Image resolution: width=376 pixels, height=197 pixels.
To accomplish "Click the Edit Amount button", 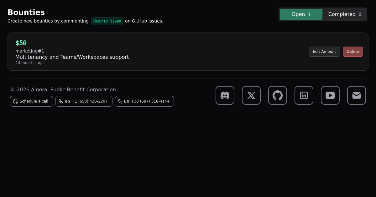I will (x=324, y=52).
